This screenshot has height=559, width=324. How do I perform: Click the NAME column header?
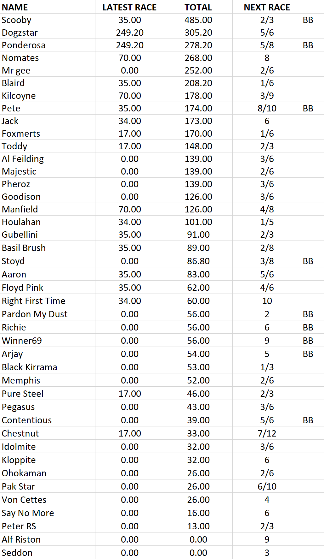[x=15, y=7]
